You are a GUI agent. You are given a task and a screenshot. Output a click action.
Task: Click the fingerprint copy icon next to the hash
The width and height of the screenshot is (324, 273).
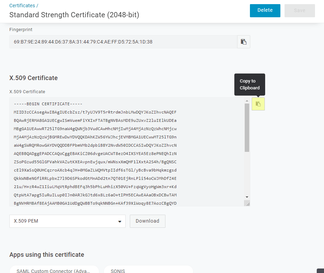243,41
